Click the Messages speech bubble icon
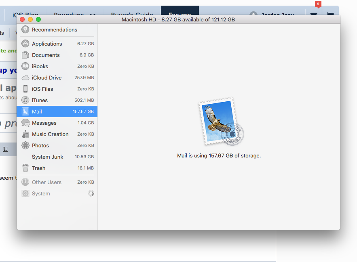 [25, 123]
